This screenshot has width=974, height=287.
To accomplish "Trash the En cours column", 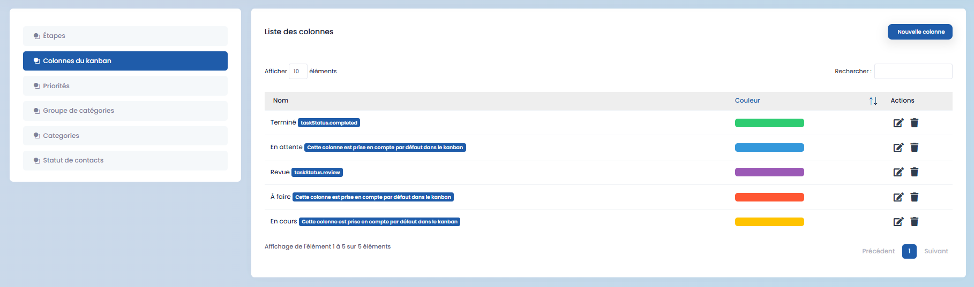I will coord(915,222).
